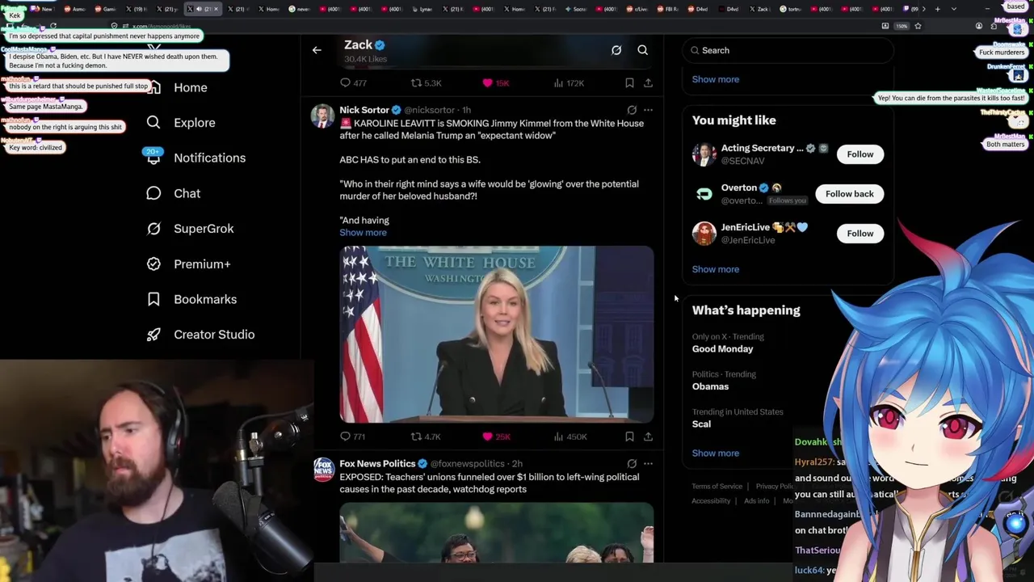Open the Good Monday trend
The width and height of the screenshot is (1034, 582).
[722, 349]
